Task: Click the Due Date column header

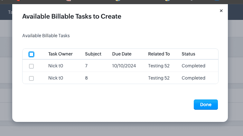Action: point(122,54)
